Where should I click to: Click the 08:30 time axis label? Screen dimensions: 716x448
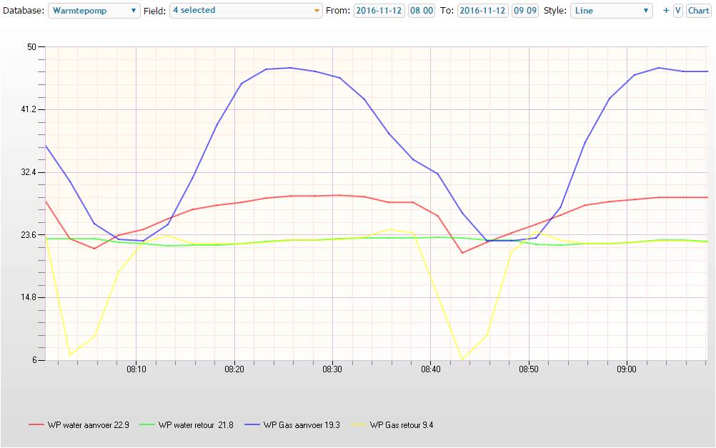tap(332, 369)
